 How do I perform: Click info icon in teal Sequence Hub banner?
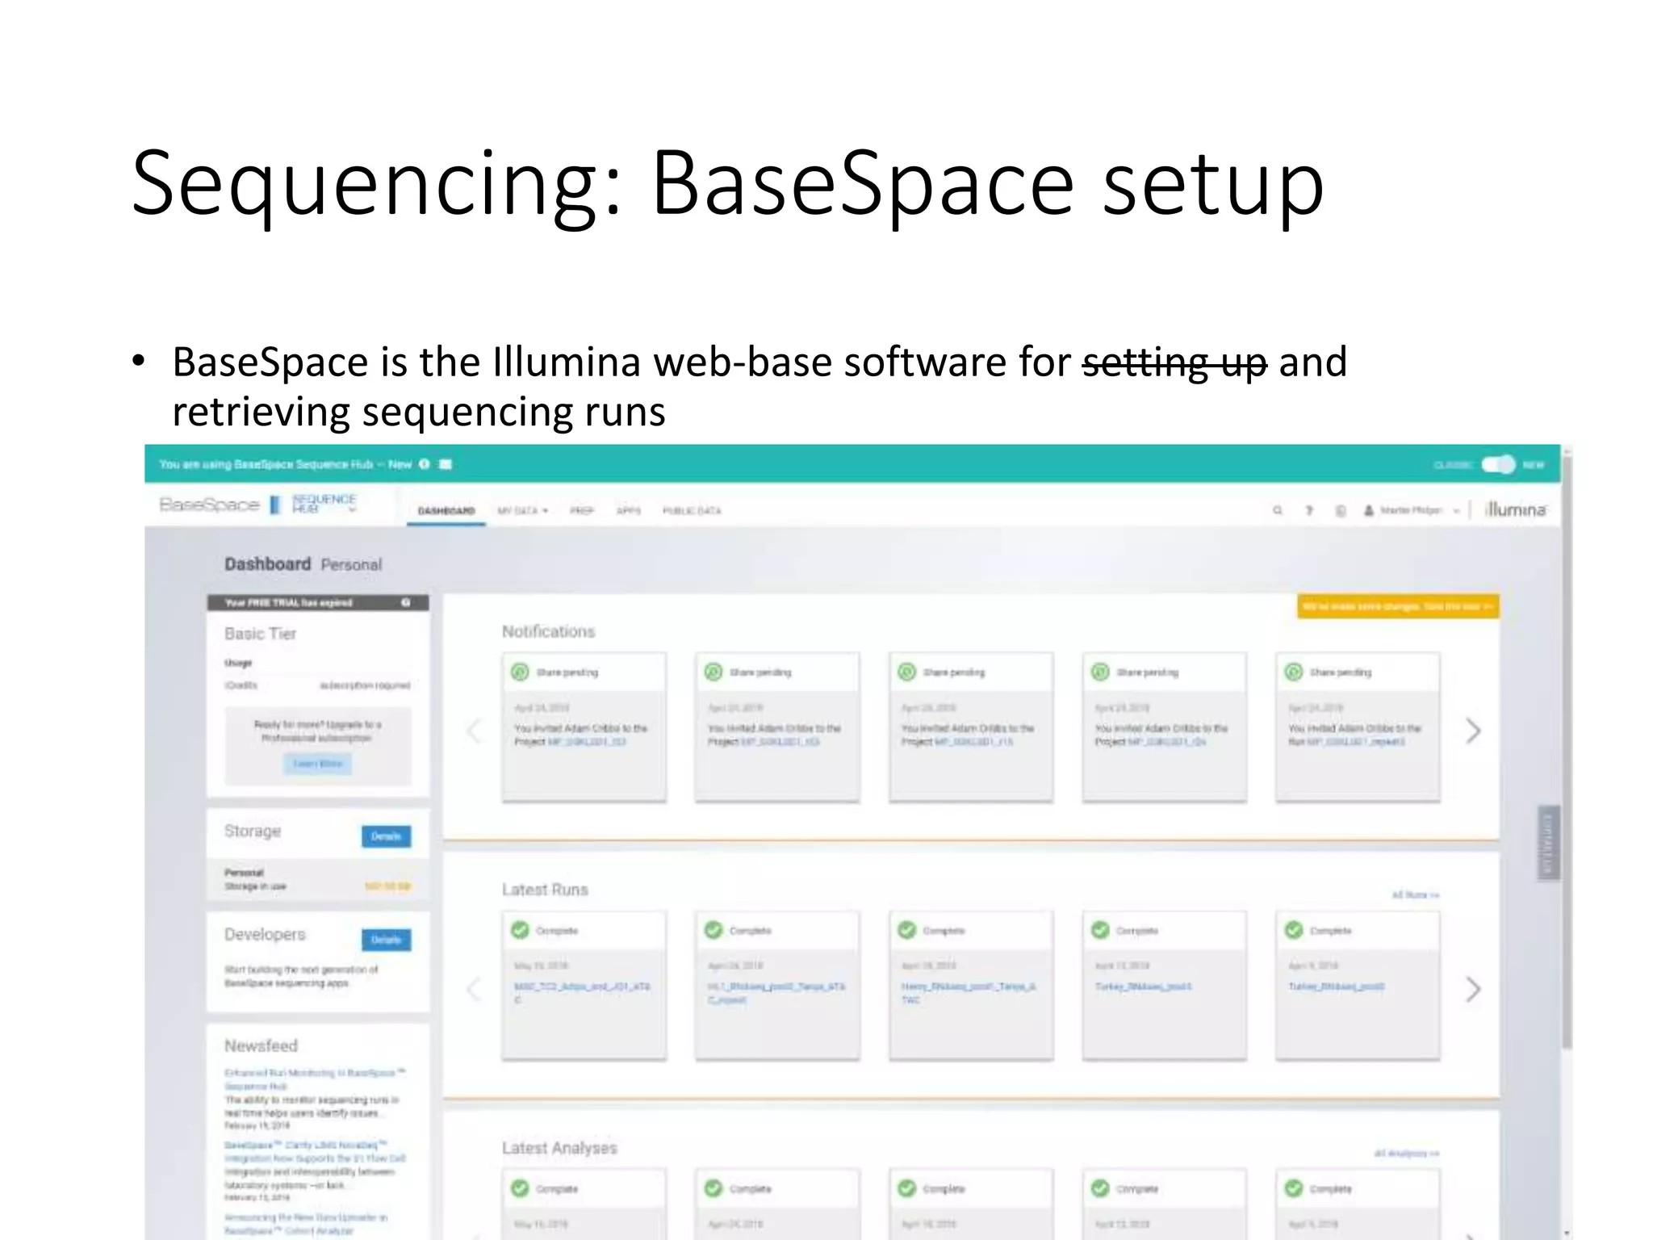point(424,464)
